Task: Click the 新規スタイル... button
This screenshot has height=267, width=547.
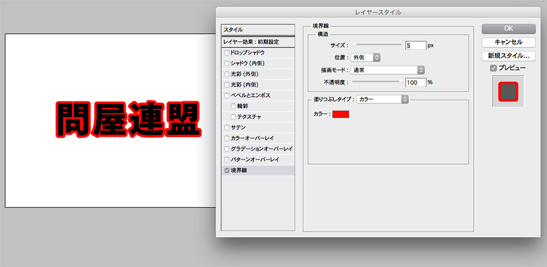Action: coord(509,55)
